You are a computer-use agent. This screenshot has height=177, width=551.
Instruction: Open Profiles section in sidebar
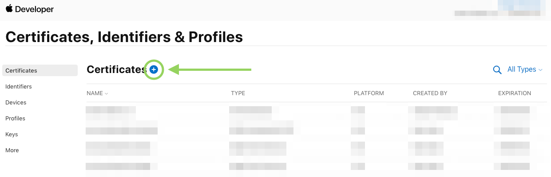(x=15, y=118)
